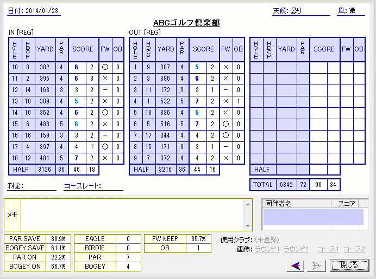Select hole 13 yardage 309 cell

click(x=45, y=101)
